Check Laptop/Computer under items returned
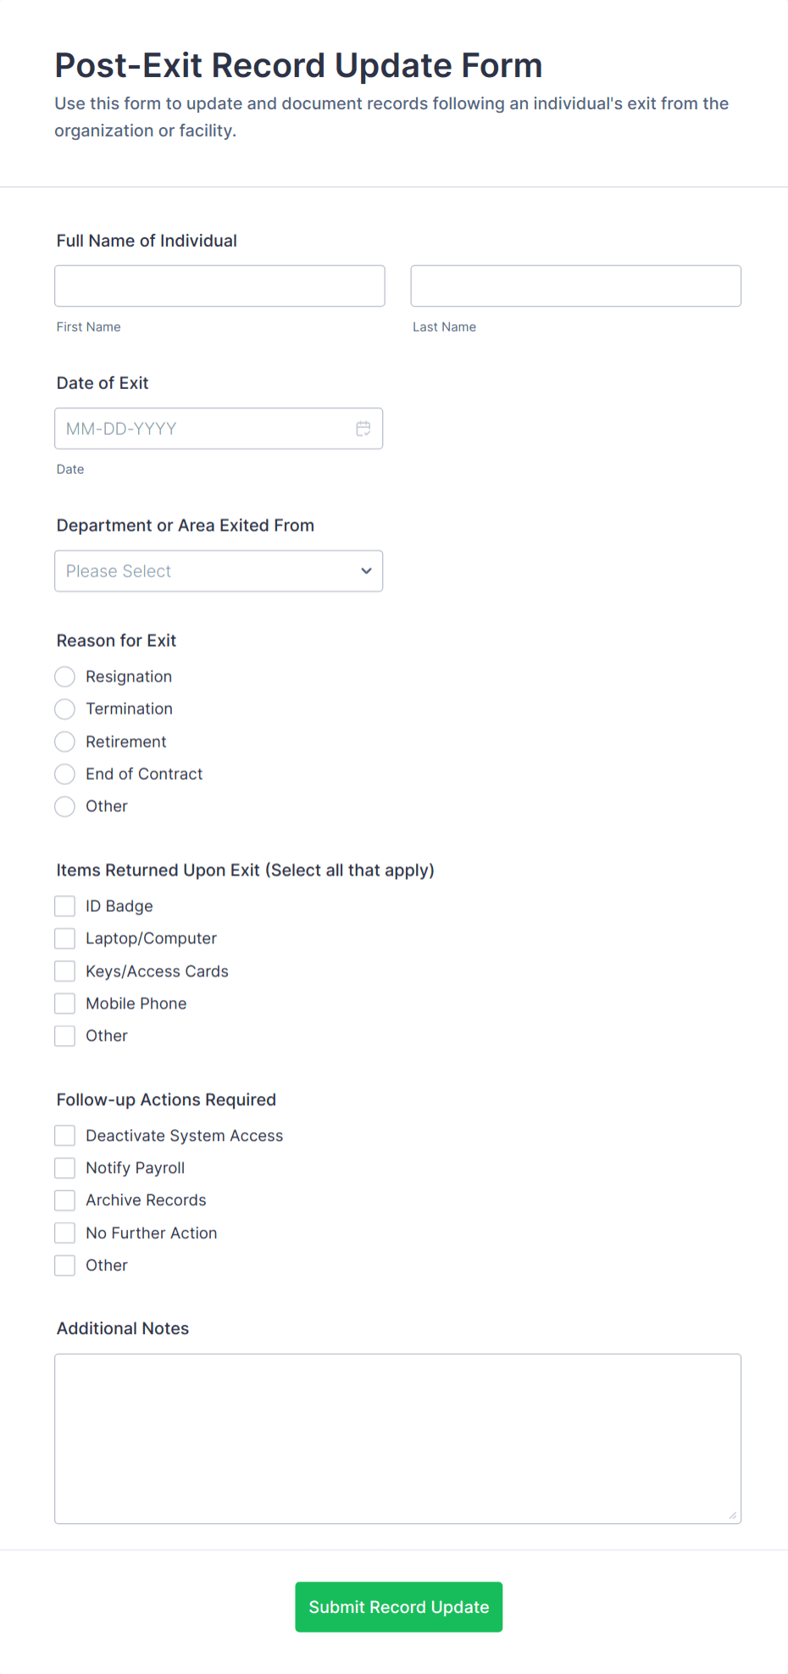The height and width of the screenshot is (1674, 788). click(x=64, y=937)
